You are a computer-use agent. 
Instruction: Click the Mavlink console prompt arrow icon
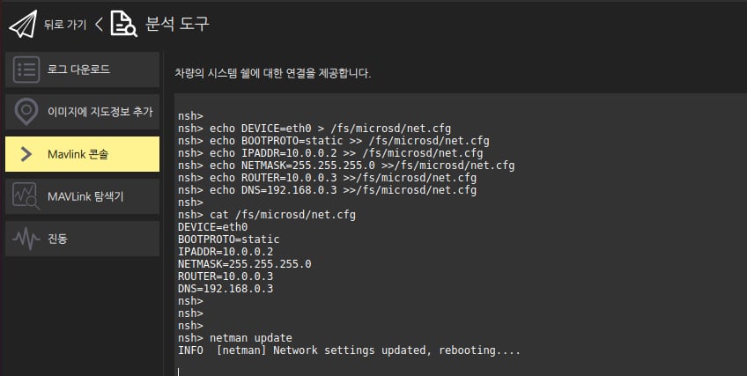pyautogui.click(x=26, y=154)
